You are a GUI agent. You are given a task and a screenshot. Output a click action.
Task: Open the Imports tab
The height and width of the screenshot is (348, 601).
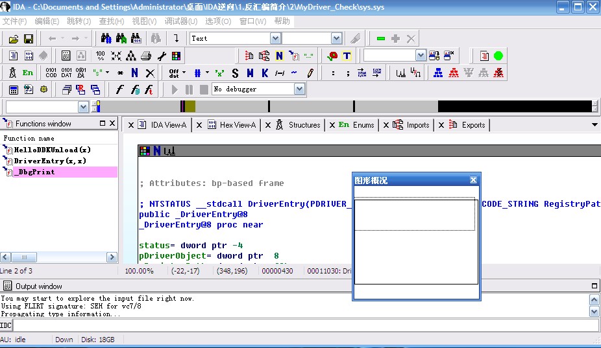click(417, 125)
